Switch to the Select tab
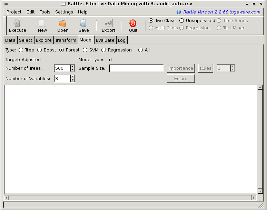Screen dimensions: 267x210 pyautogui.click(x=26, y=40)
